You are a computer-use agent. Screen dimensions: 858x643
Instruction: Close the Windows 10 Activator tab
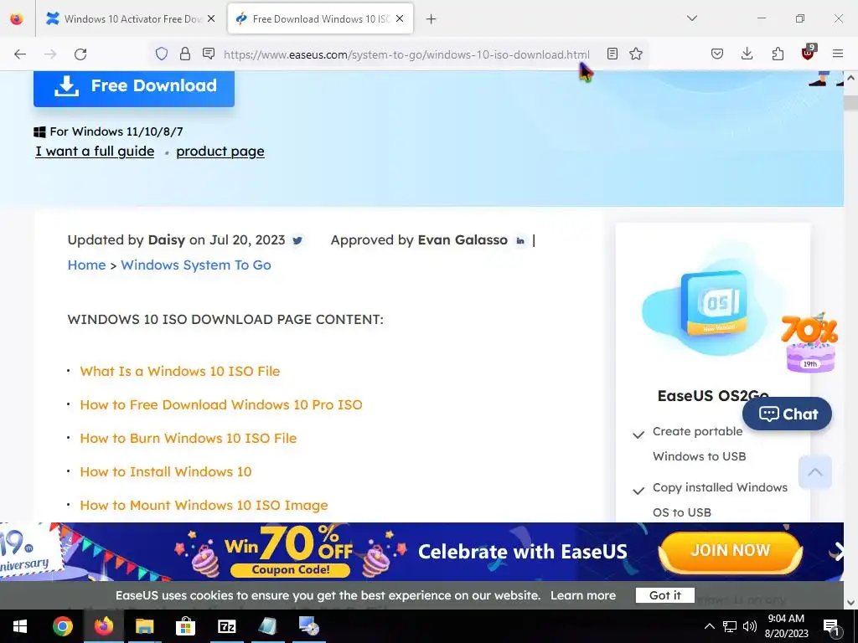click(211, 19)
